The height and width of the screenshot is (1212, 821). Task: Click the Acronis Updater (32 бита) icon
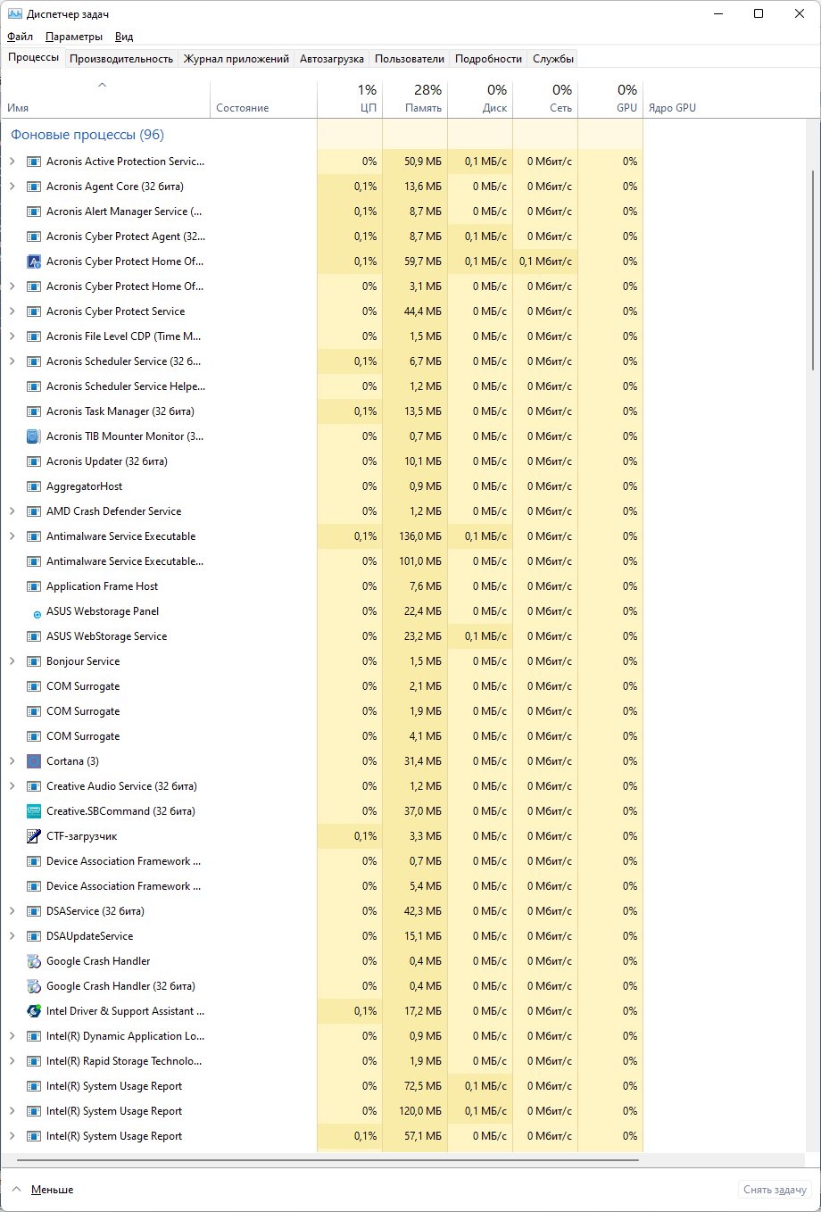tap(34, 461)
